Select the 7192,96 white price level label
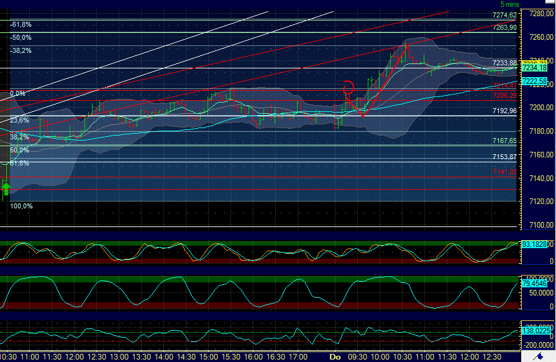This screenshot has height=362, width=556. [x=503, y=109]
